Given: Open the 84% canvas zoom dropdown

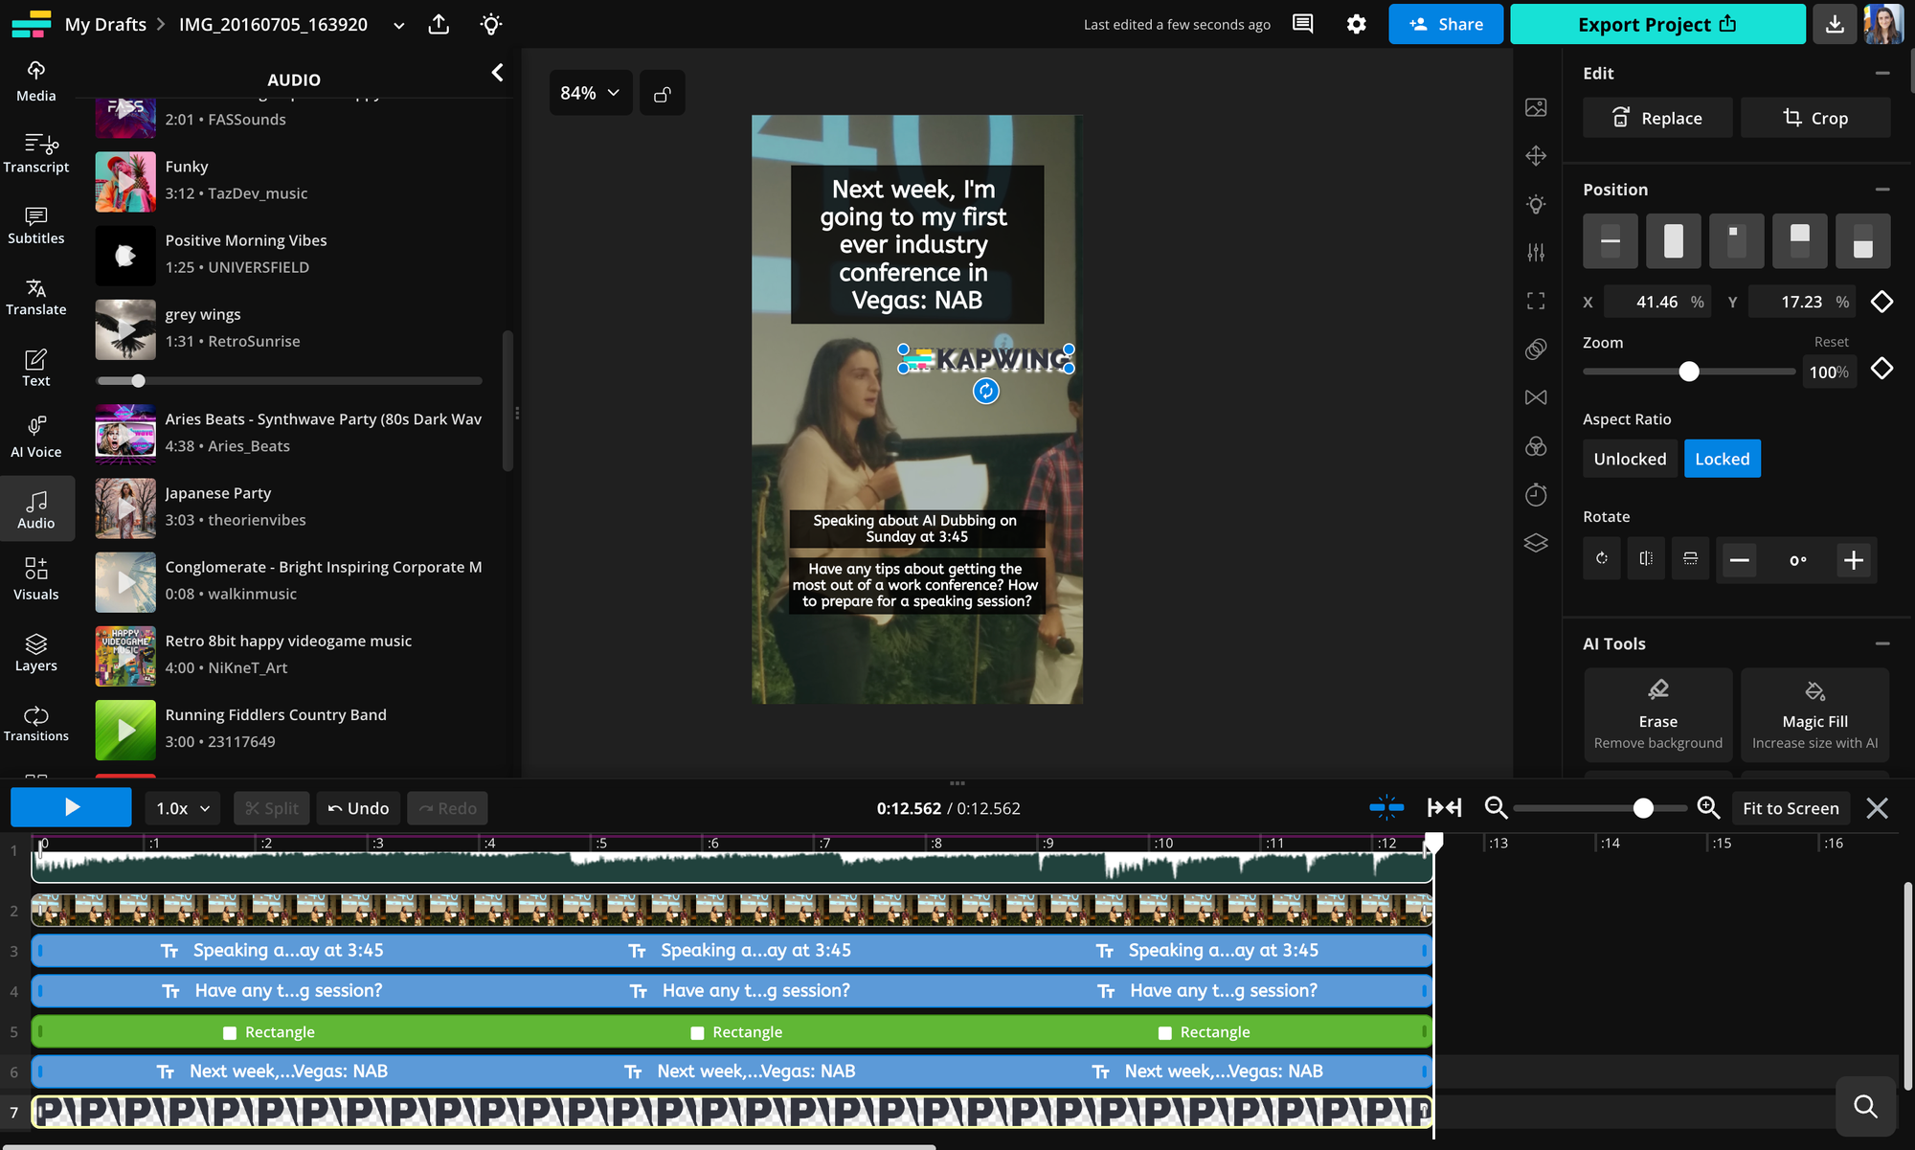Looking at the screenshot, I should [590, 93].
